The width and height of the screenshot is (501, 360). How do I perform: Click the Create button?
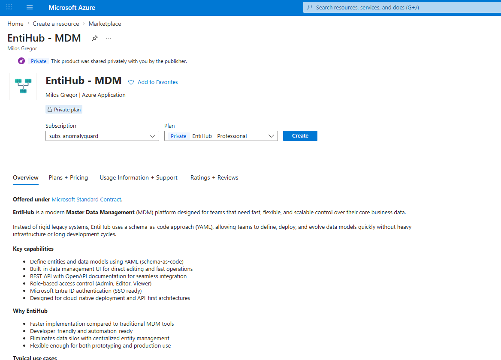(300, 135)
